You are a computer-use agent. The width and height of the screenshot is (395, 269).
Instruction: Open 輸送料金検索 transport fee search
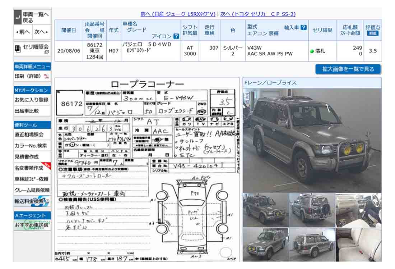coord(32,201)
